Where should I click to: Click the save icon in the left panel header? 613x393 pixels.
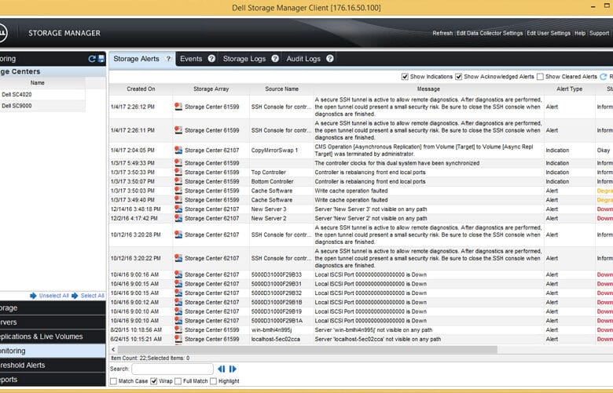[101, 59]
